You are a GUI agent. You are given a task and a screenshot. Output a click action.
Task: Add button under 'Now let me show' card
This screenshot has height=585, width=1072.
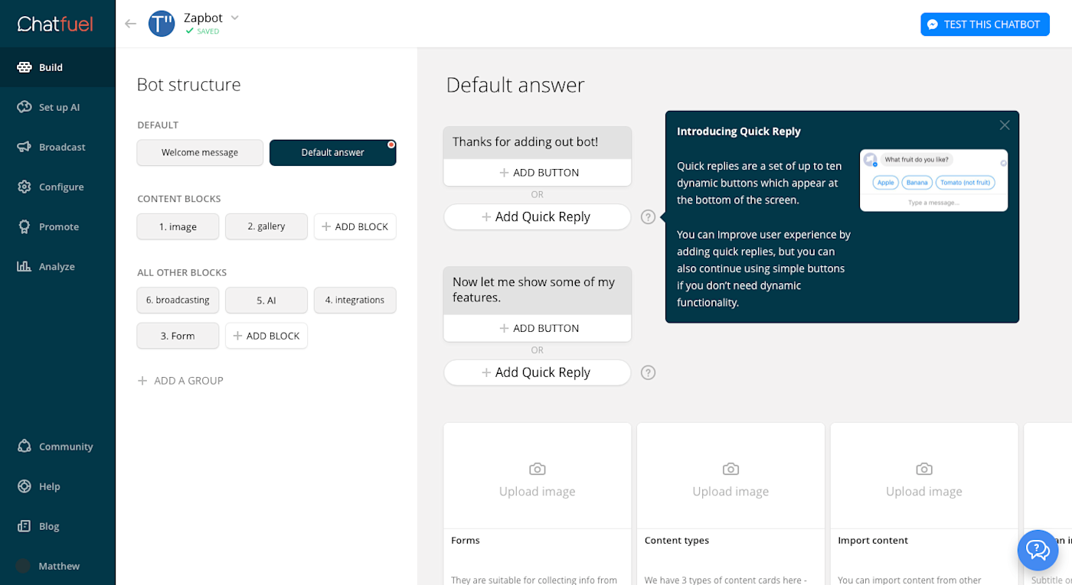coord(538,328)
